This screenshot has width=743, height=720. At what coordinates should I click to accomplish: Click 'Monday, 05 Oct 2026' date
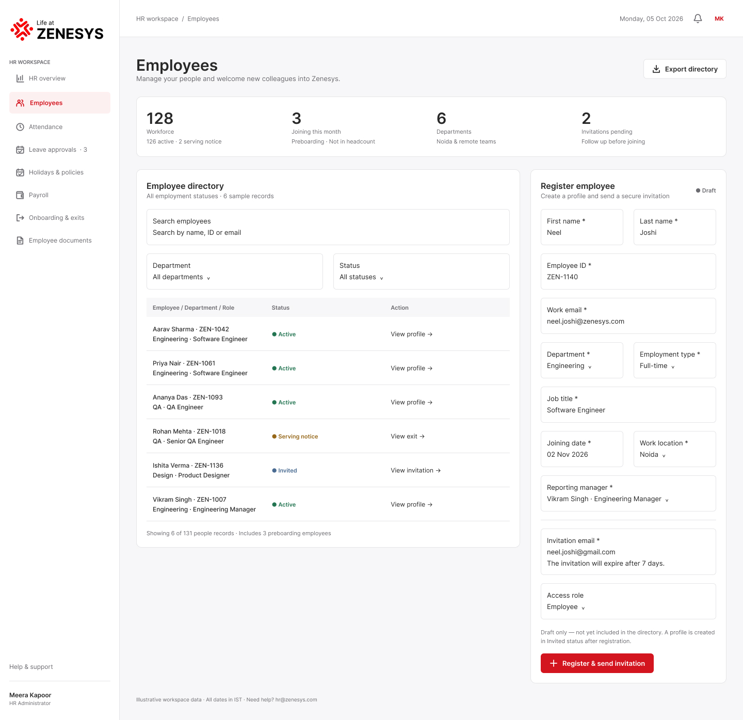pos(651,19)
